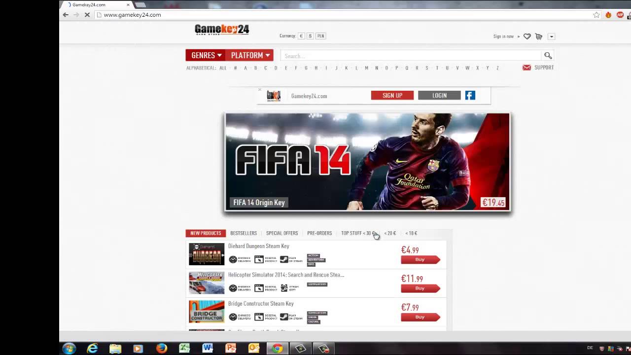Open the Diehard Dungeon Steam Key title
The width and height of the screenshot is (631, 355).
[x=258, y=246]
